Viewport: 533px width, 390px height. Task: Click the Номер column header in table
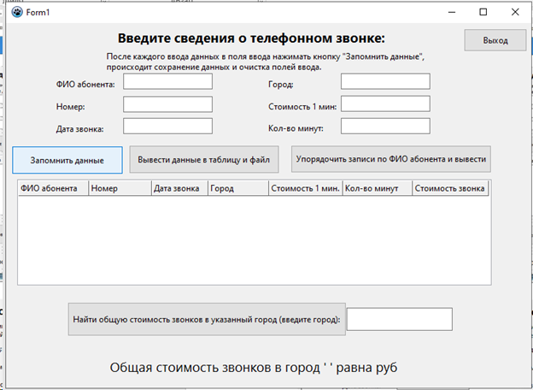click(119, 188)
